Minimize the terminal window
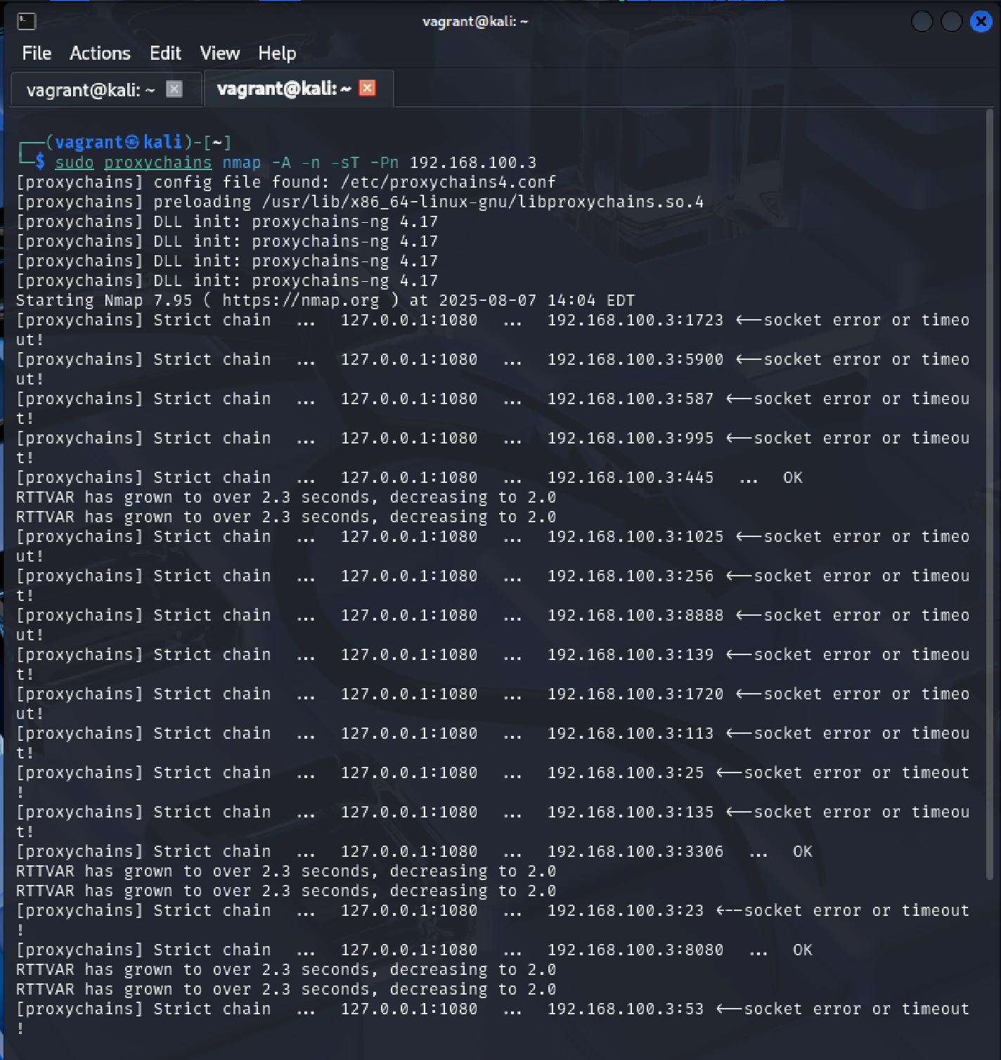Viewport: 1001px width, 1060px height. coord(922,22)
